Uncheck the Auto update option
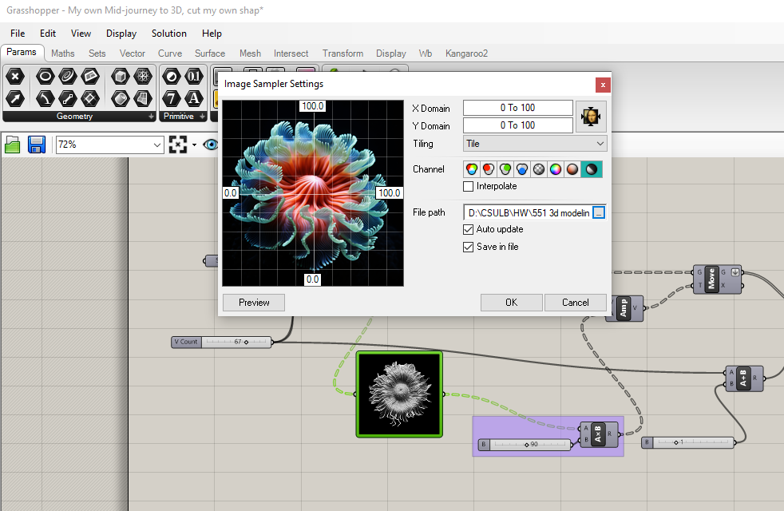Viewport: 784px width, 511px height. click(x=469, y=229)
